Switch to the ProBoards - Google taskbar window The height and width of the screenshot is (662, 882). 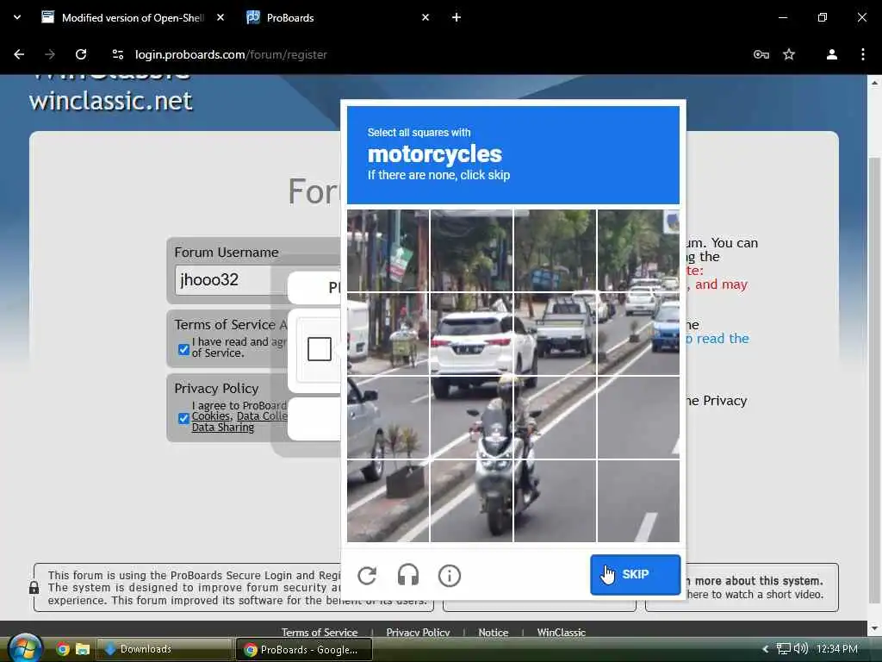point(304,649)
